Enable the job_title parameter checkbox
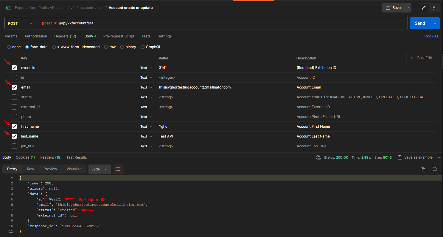Screen dimensions: 443x237 click(14, 146)
